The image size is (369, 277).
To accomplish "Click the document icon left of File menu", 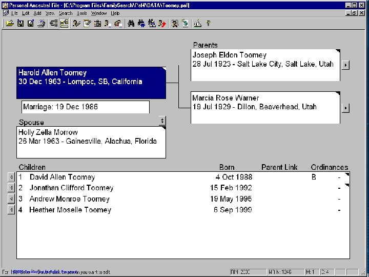I will pos(6,13).
